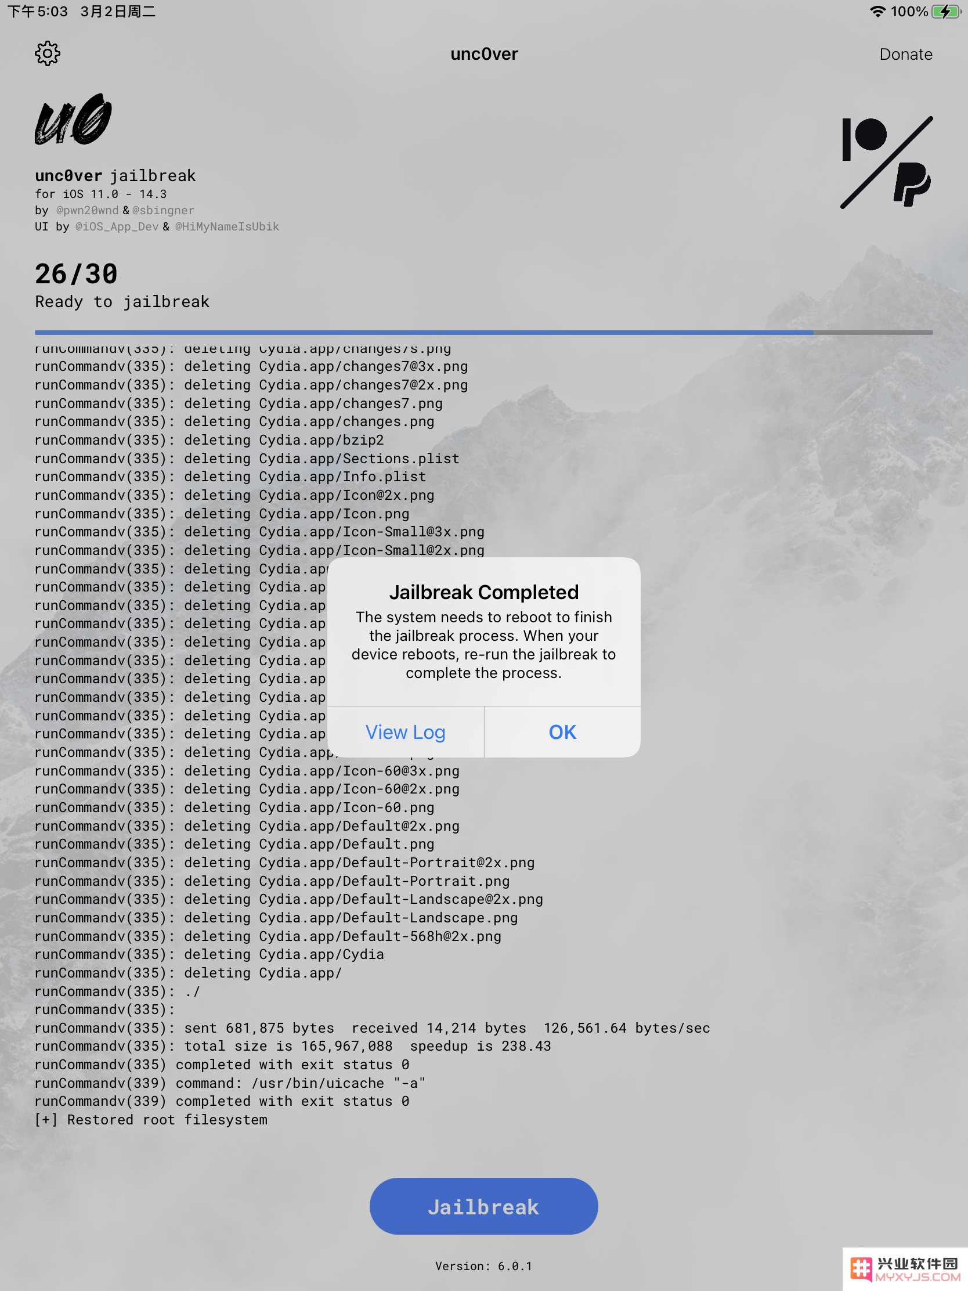Tap the log line 'deleting Cydia.app/Cydia'
Viewport: 968px width, 1291px height.
point(210,954)
